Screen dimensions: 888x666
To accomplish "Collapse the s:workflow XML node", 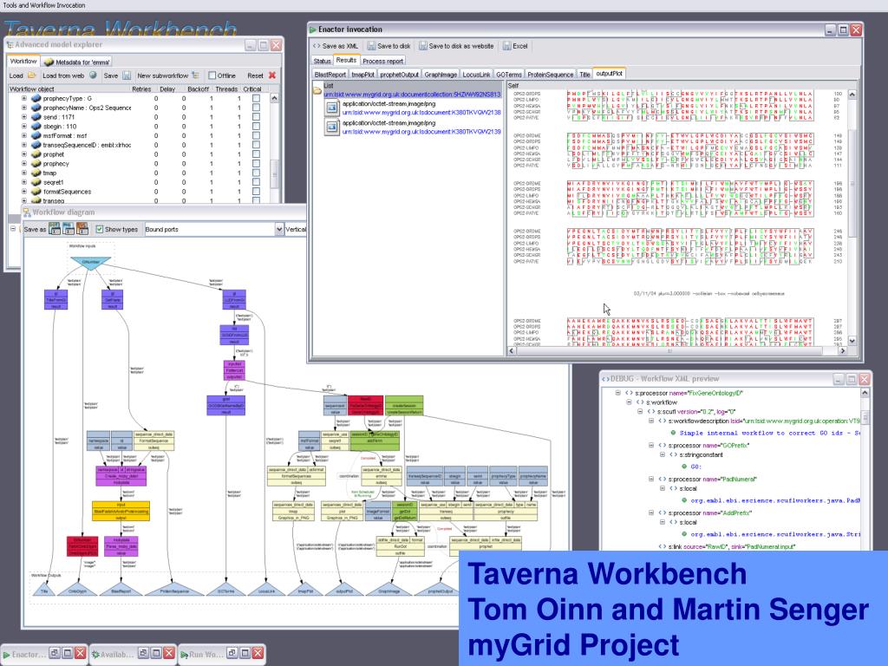I will (x=629, y=402).
